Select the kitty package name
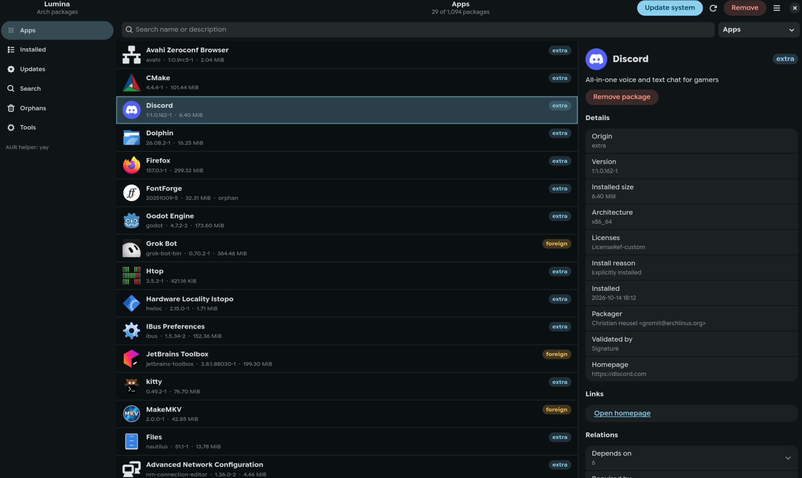Viewport: 802px width, 478px height. tap(154, 382)
